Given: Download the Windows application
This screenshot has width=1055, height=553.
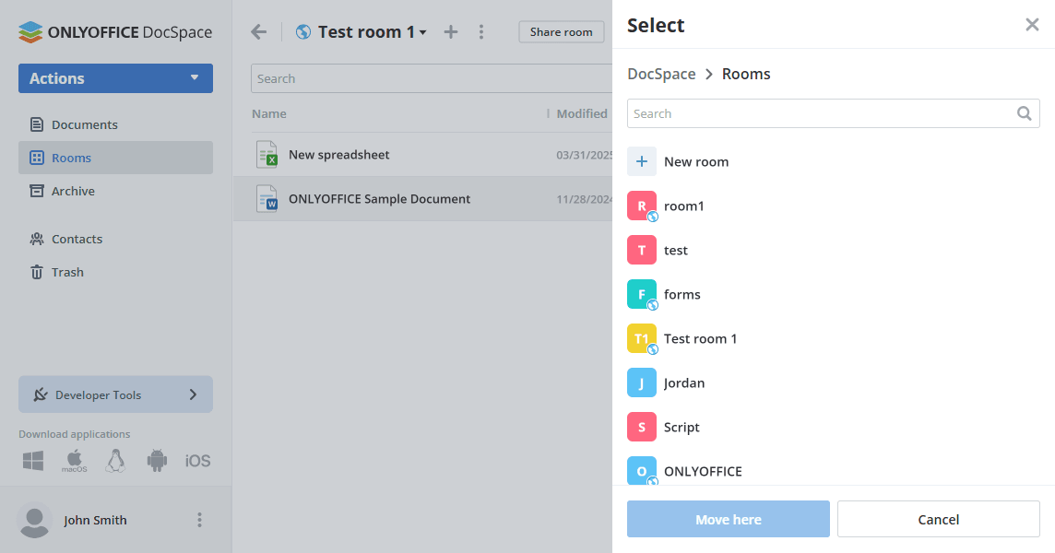Looking at the screenshot, I should click(32, 460).
